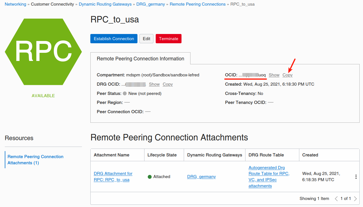Navigate to Dynamic Routing Gateways breadcrumb
This screenshot has width=363, height=207.
coord(105,4)
